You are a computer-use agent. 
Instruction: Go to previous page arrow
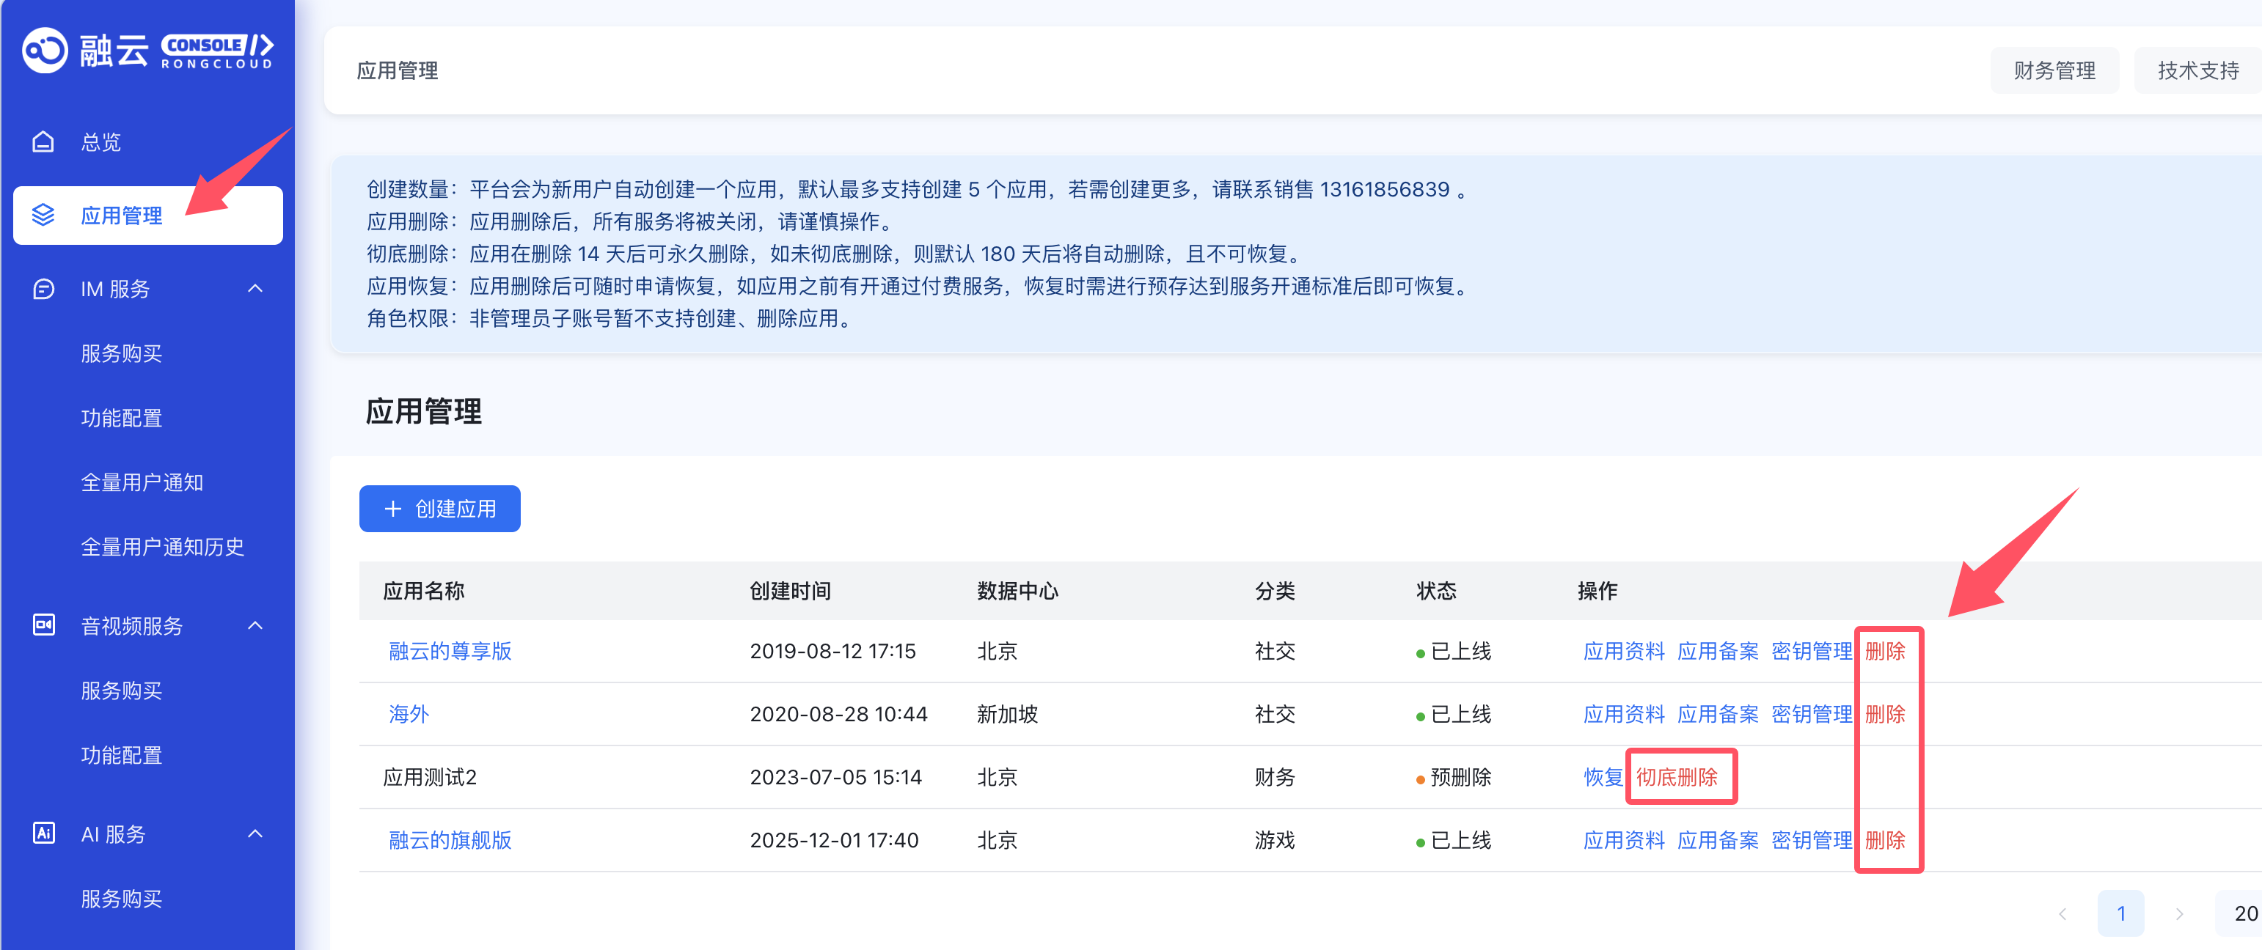(2062, 914)
